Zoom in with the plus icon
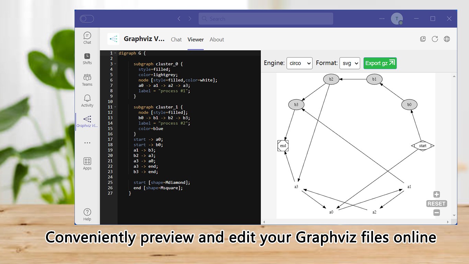The height and width of the screenshot is (264, 469). 436,194
